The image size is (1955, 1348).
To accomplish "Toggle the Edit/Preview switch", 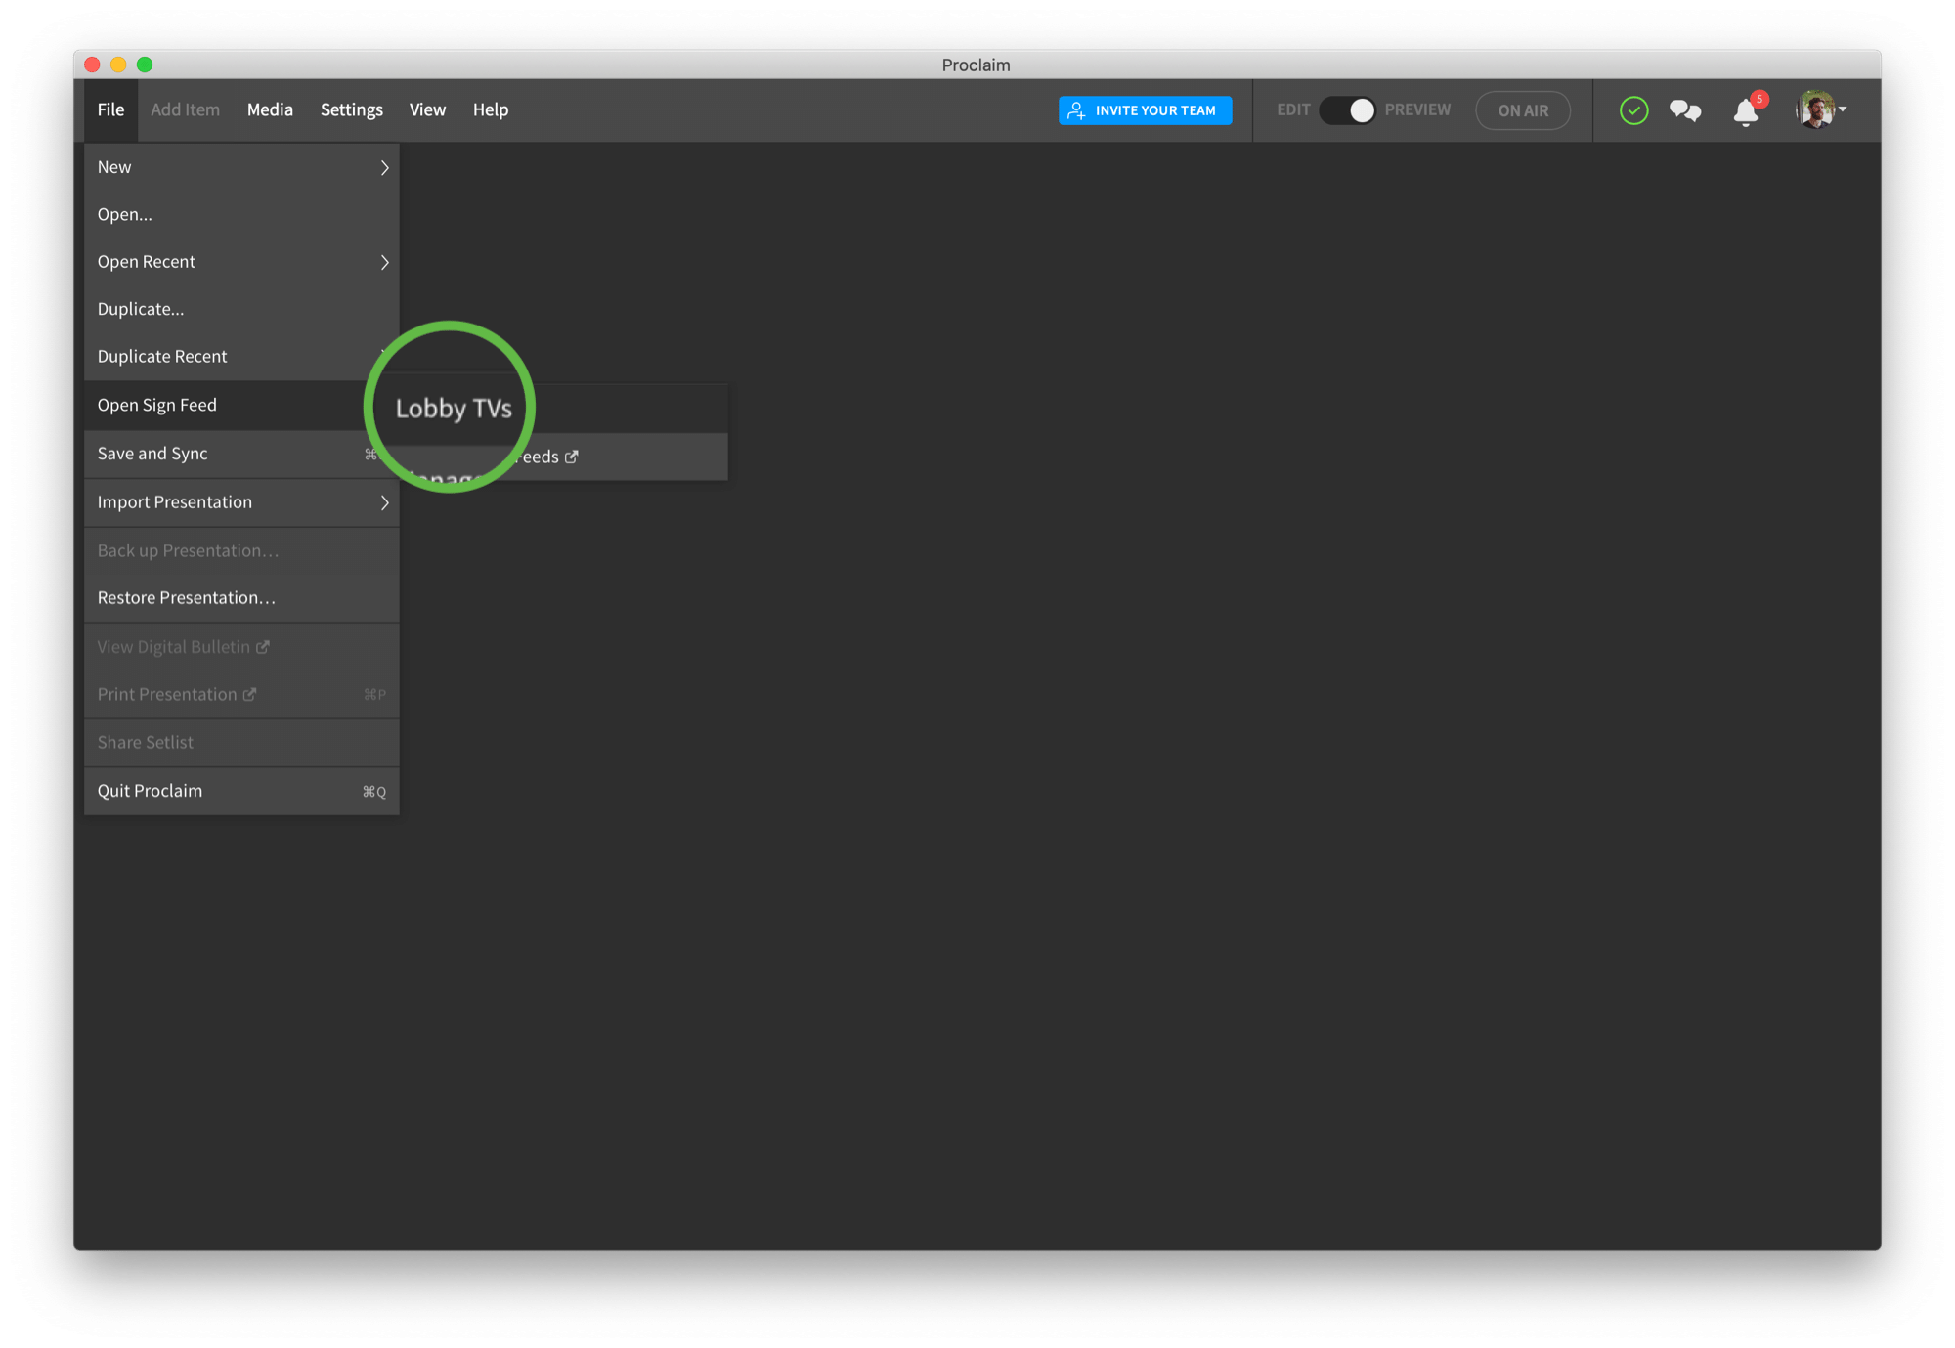I will tap(1347, 110).
